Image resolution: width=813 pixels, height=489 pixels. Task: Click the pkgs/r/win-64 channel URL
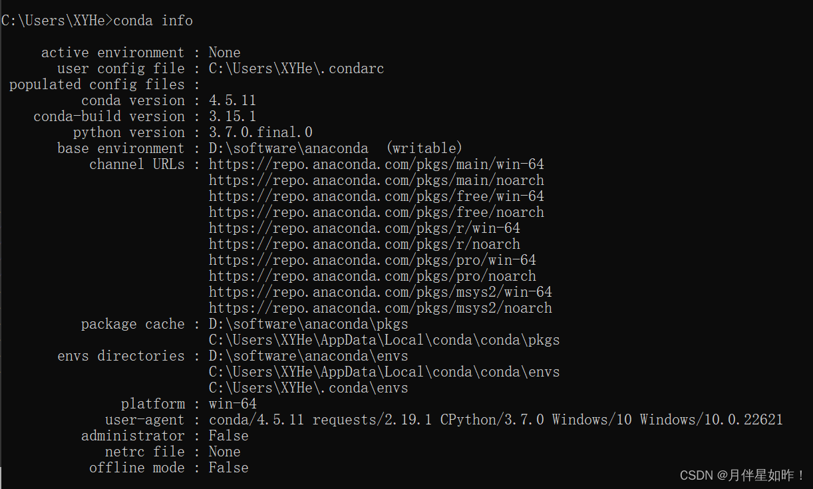[x=365, y=228]
